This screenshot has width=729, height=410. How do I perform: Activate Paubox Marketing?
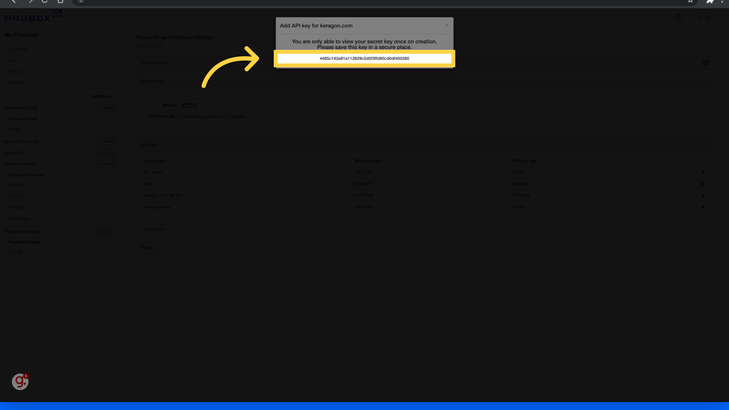point(106,232)
